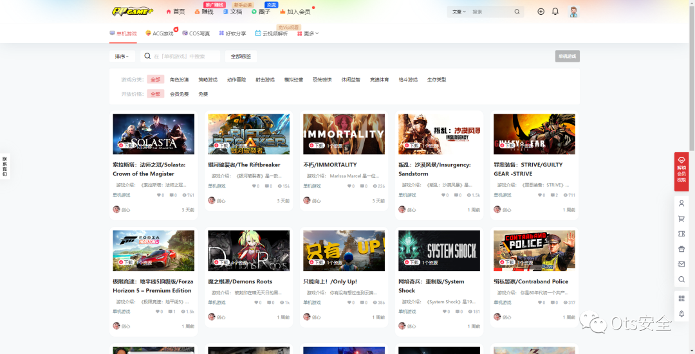Screen dimensions: 695x354
Task: Open the user avatar profile menu
Action: [x=573, y=12]
